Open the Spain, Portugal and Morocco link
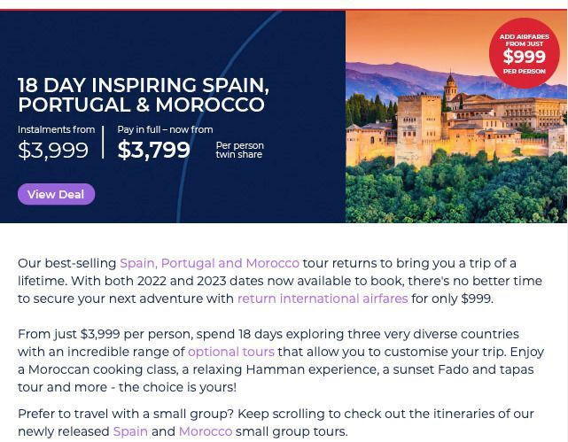 [x=209, y=263]
